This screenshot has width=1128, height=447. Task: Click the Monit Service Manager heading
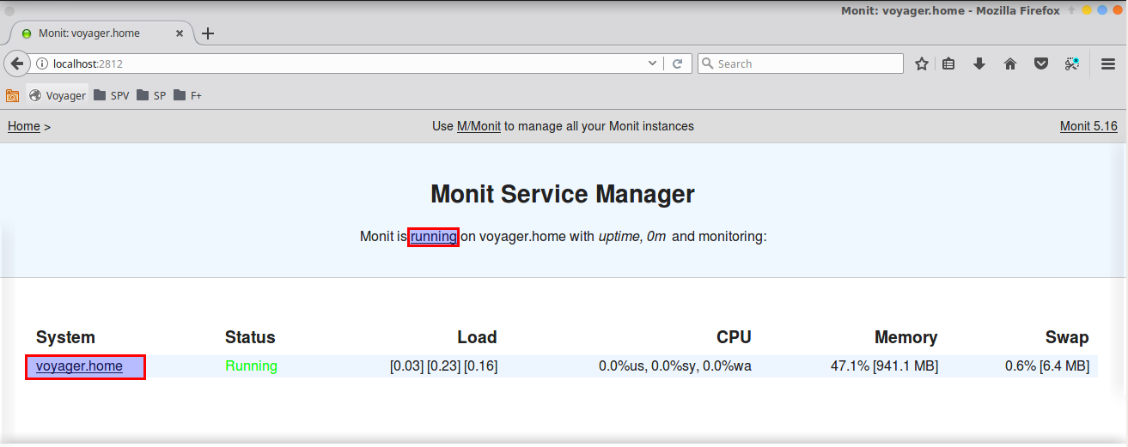click(x=563, y=194)
